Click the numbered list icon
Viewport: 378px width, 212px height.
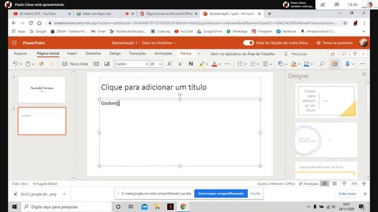[253, 64]
